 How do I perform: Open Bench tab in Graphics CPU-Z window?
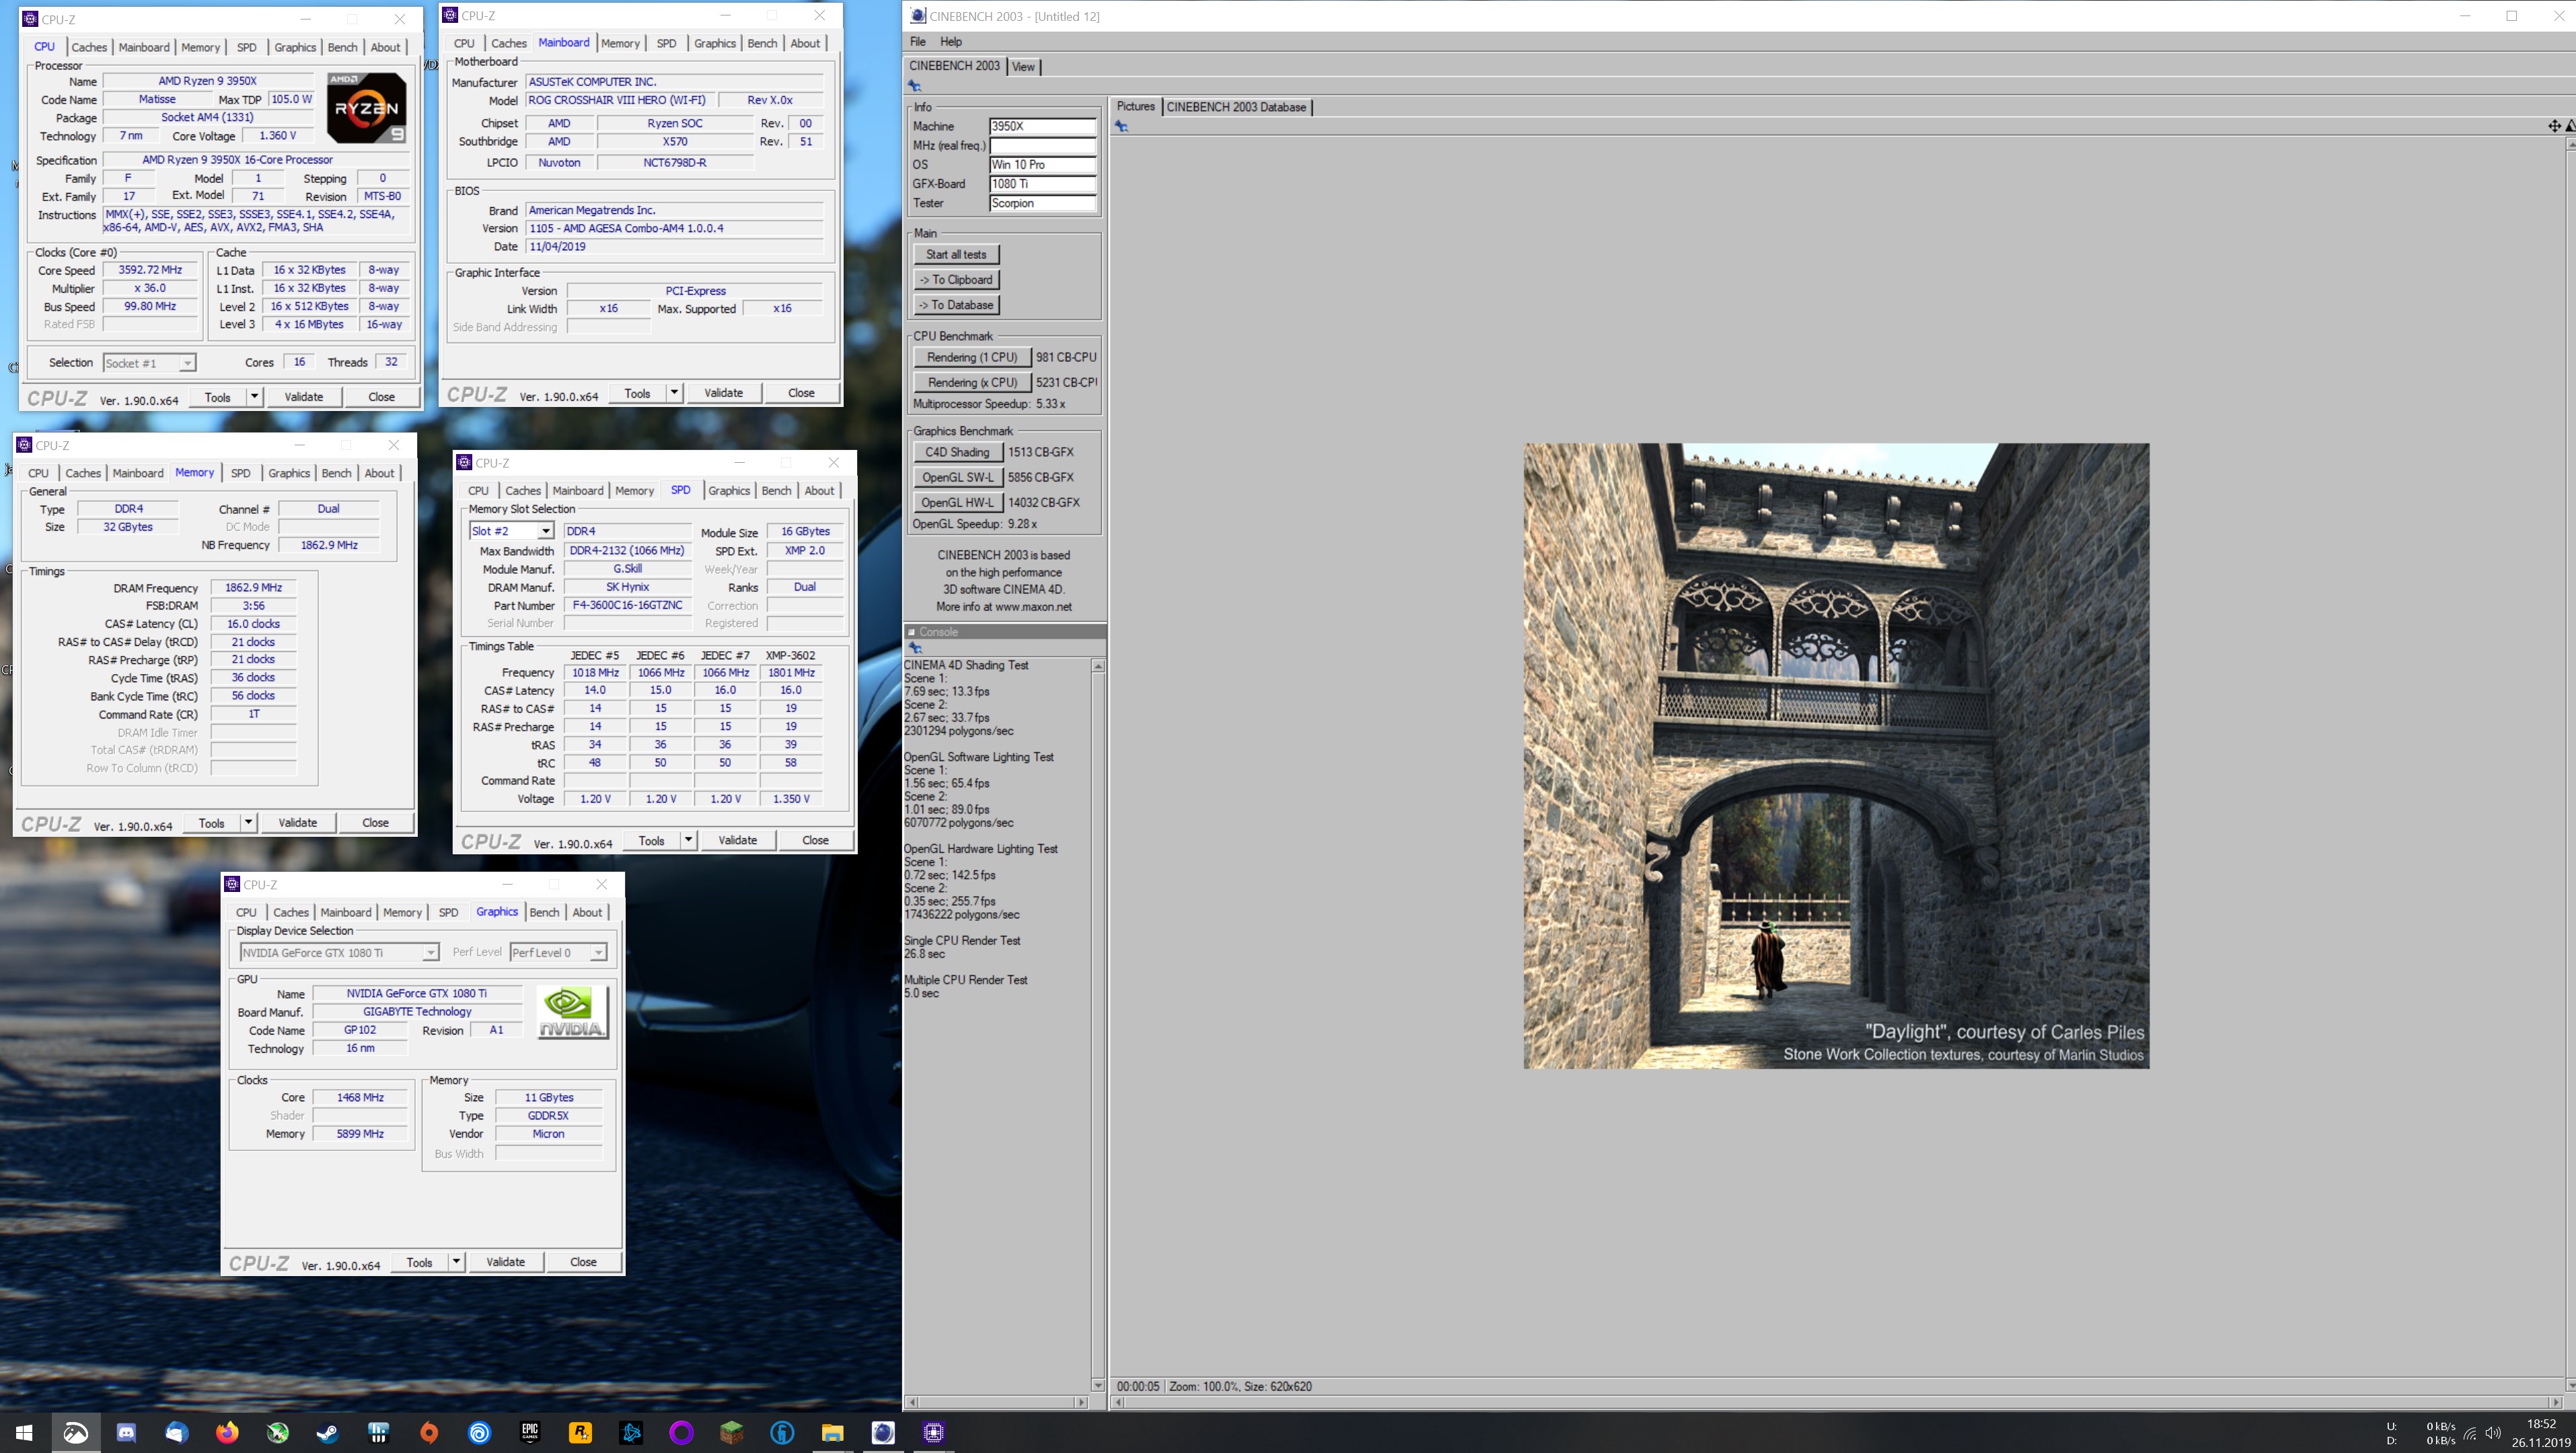pos(544,912)
